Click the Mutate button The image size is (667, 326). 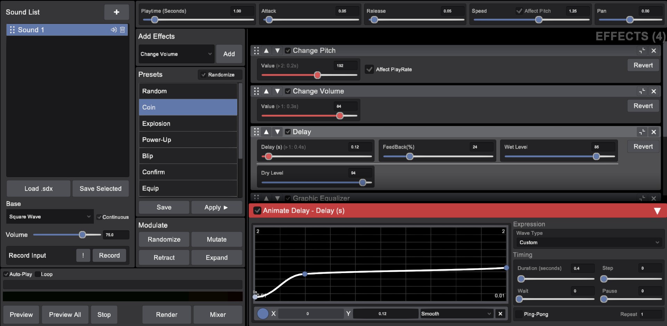(x=217, y=239)
